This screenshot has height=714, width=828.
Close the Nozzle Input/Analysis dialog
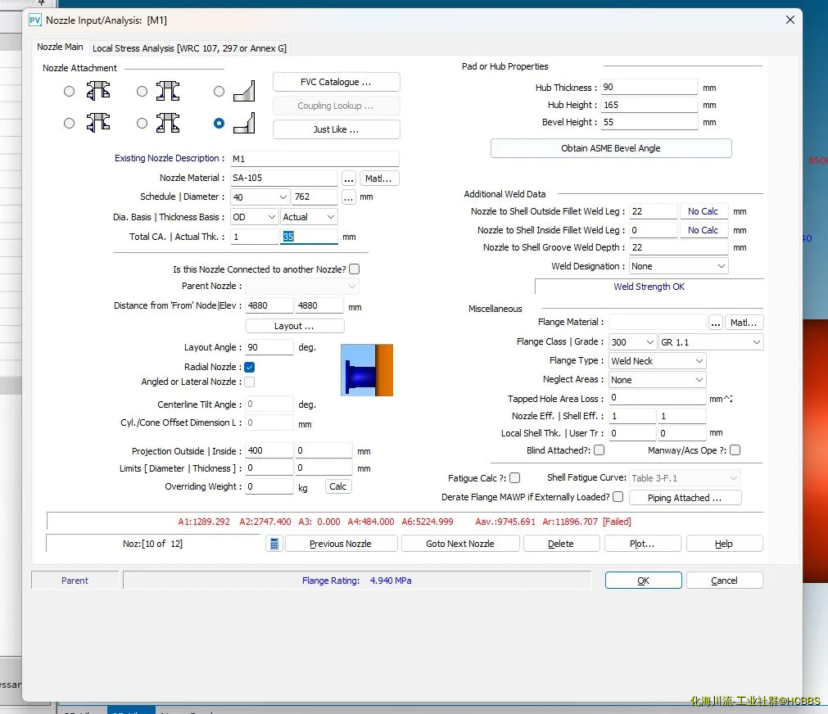pyautogui.click(x=790, y=20)
